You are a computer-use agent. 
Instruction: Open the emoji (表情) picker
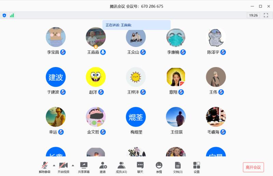159,167
